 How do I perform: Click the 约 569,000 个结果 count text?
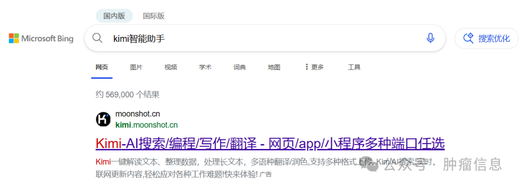(127, 95)
